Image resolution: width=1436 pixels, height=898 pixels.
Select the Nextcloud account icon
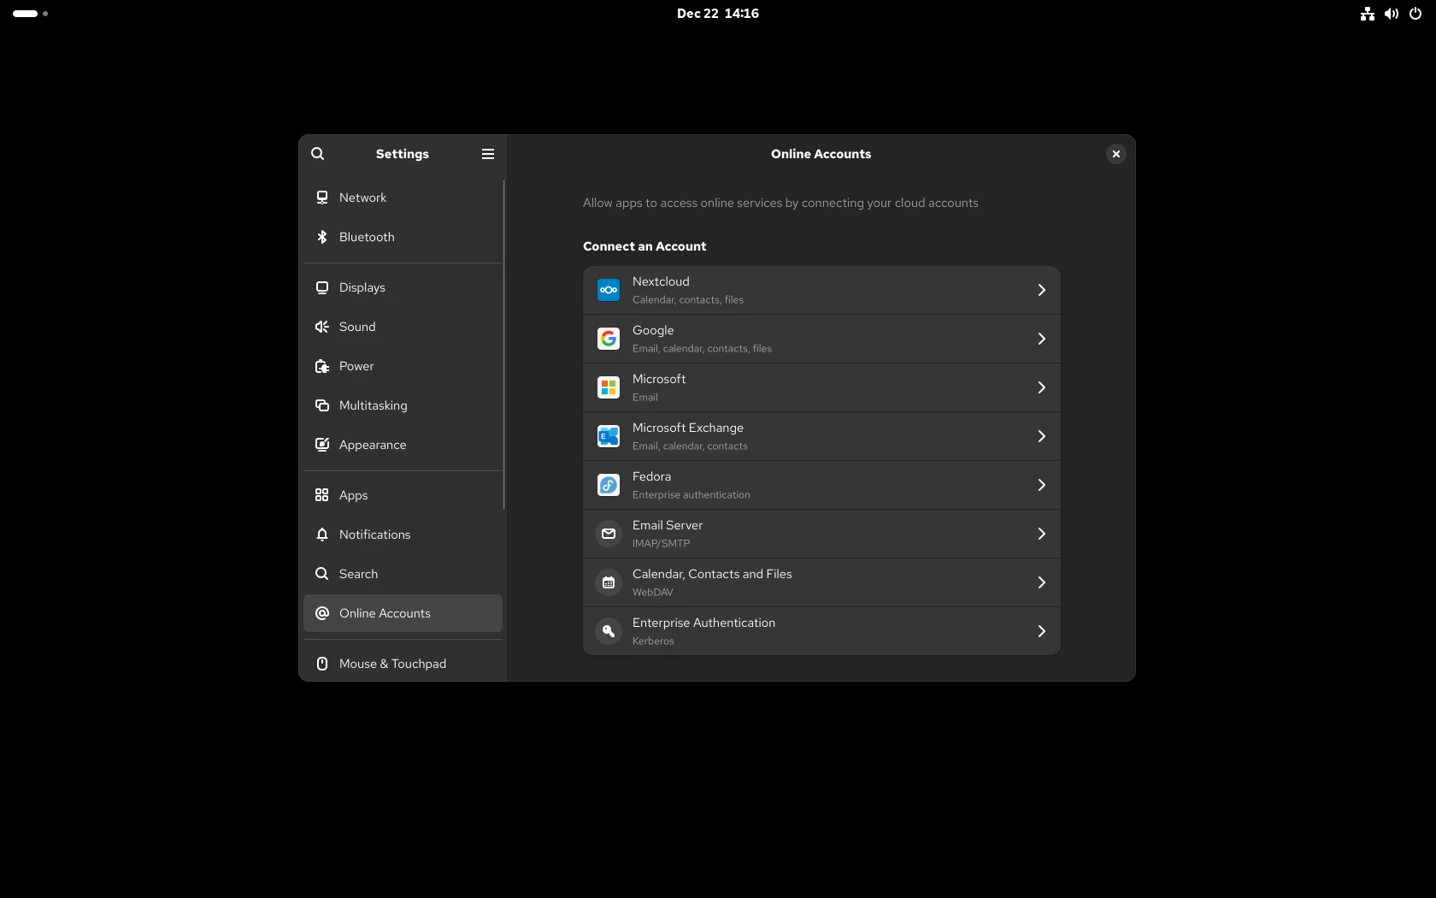[x=608, y=290]
